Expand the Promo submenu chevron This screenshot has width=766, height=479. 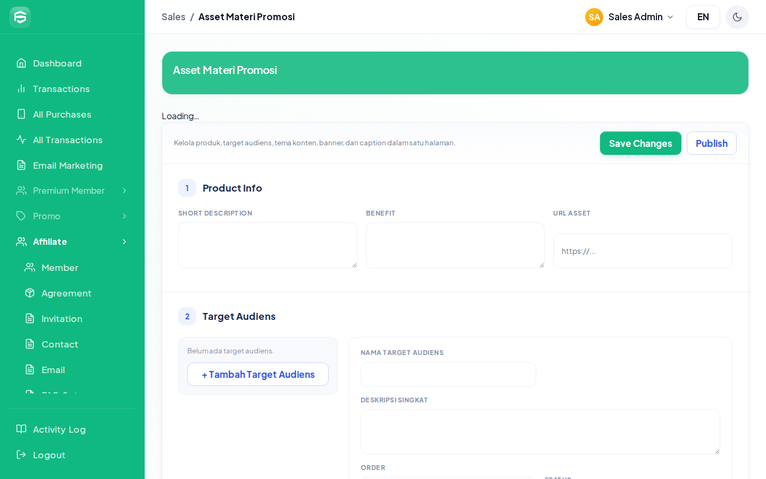[x=124, y=216]
